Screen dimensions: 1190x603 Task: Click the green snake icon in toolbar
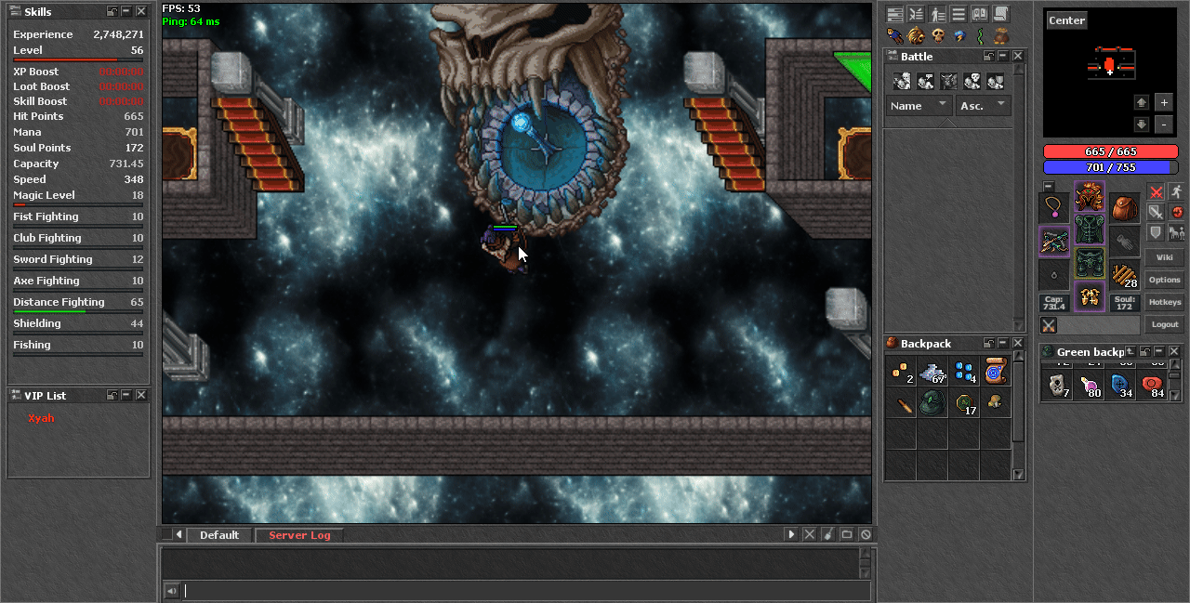[980, 36]
